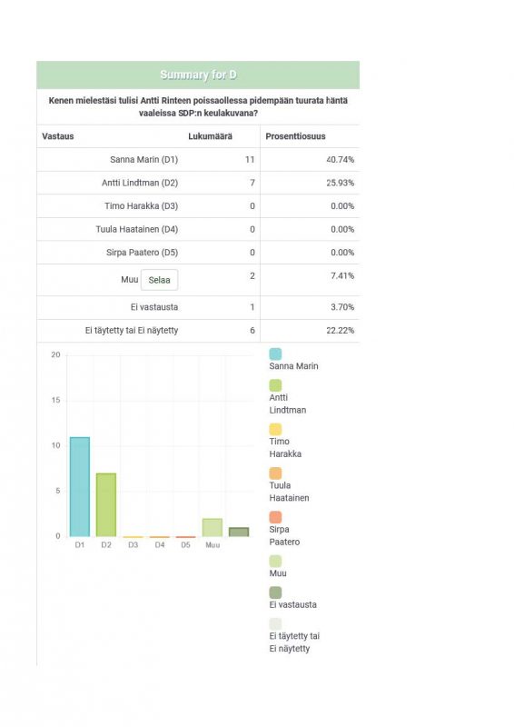Click the Muu bar in the chart

point(213,528)
